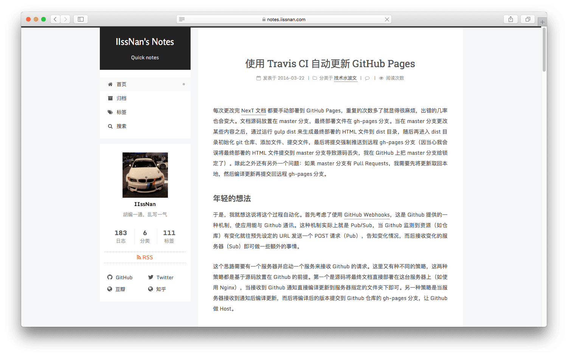Click the GitHub octocat icon

tap(110, 277)
